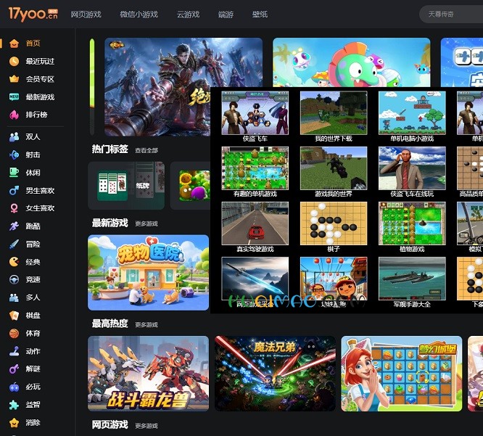Open the green dinosaur banner image

click(352, 62)
